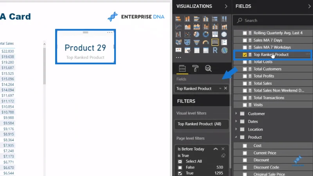The width and height of the screenshot is (313, 176).
Task: Select the Waterfall chart visualization
Action: 178,34
